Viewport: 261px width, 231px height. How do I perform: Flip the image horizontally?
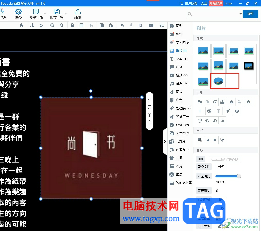[200, 121]
